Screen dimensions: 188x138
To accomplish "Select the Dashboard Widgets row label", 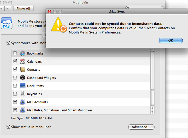I will [x=42, y=78].
